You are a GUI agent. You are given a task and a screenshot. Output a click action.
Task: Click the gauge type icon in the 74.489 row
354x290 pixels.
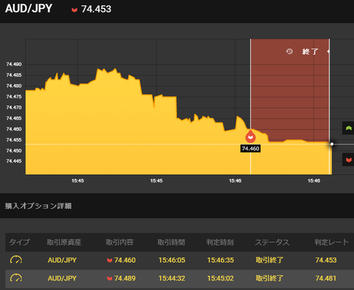coord(16,278)
